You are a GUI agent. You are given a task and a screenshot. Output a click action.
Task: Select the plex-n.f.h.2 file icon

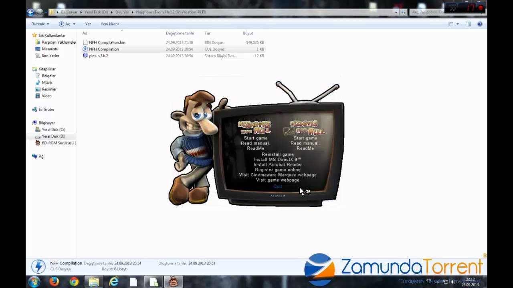click(85, 56)
